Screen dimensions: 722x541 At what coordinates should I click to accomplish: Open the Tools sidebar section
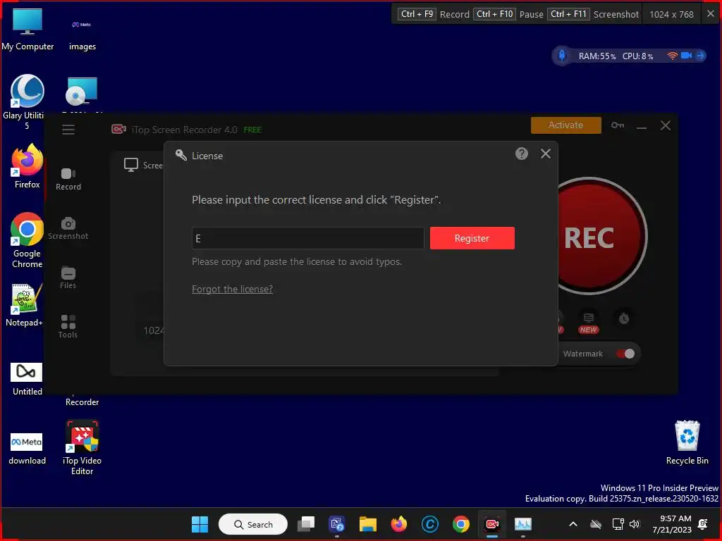[68, 327]
